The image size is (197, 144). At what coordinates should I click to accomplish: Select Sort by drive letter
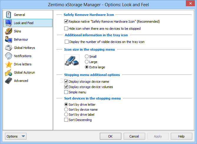(66, 105)
